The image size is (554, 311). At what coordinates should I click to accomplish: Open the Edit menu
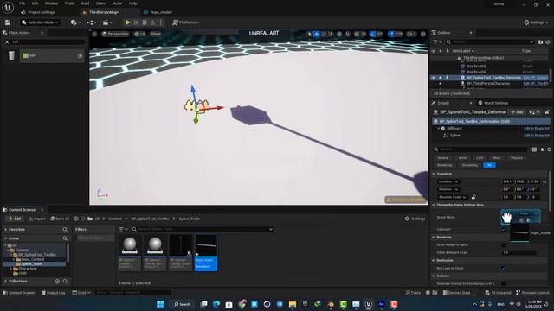[x=35, y=3]
